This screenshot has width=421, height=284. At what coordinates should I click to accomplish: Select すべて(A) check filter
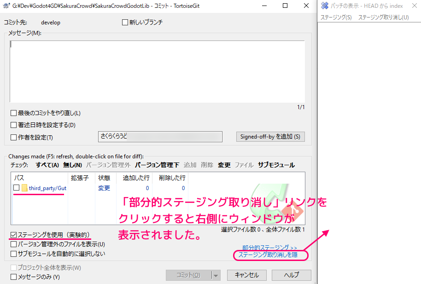pos(47,165)
